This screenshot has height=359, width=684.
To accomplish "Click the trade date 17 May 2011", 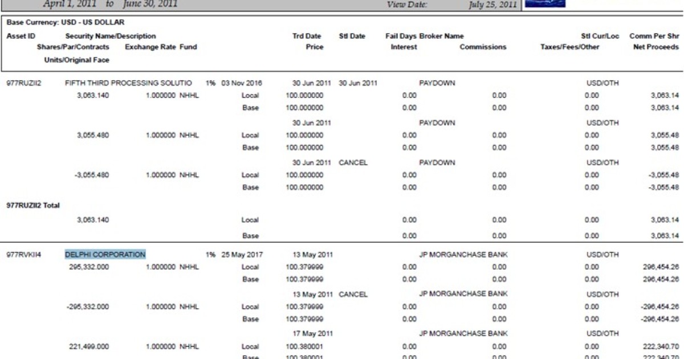I will pos(312,334).
